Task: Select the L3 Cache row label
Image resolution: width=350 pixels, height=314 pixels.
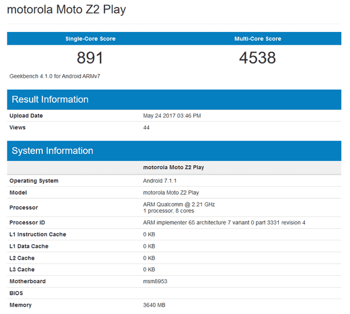Action: click(22, 269)
